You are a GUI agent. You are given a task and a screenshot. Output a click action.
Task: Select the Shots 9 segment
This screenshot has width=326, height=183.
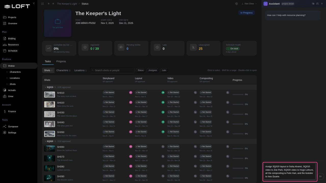coord(48,70)
